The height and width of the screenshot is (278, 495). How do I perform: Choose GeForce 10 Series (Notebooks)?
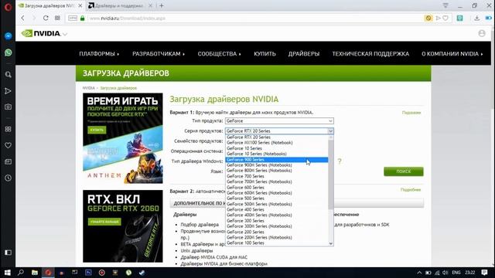pos(277,154)
